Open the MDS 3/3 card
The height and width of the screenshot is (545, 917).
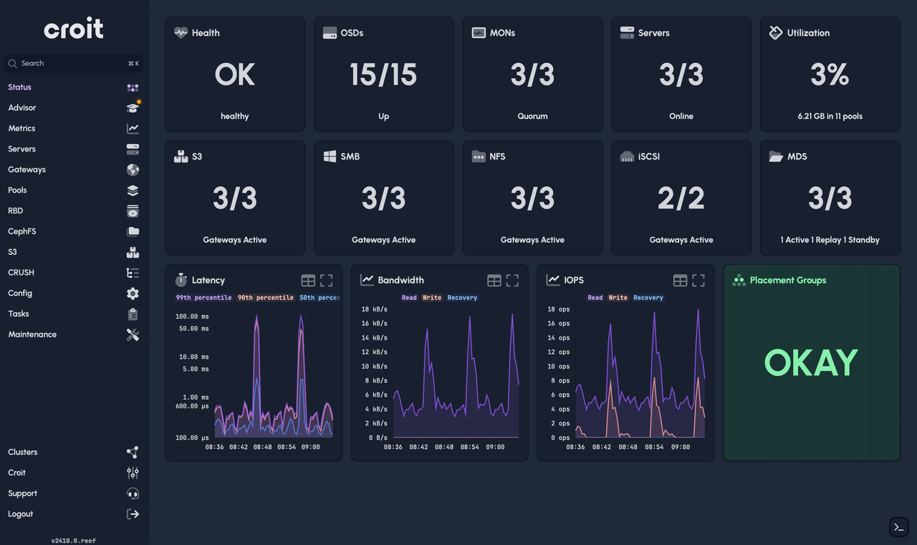tap(830, 198)
